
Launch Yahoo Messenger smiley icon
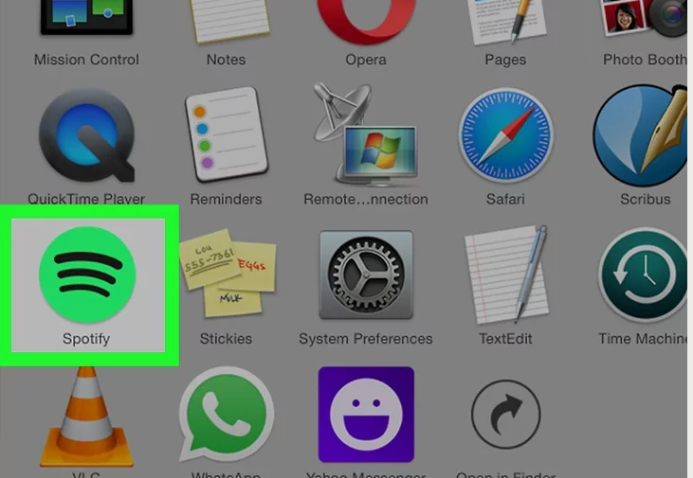366,414
